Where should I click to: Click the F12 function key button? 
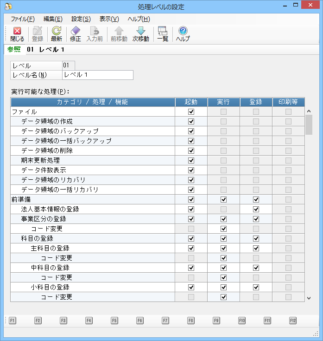pos(293,321)
